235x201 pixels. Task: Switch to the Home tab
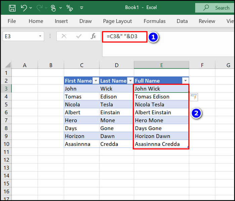pos(36,21)
